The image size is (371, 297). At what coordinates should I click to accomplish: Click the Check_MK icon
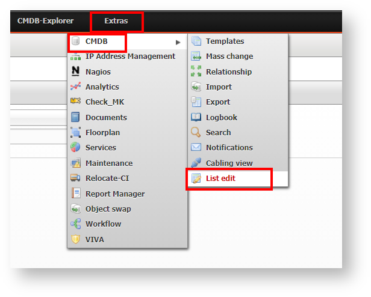[x=75, y=101]
